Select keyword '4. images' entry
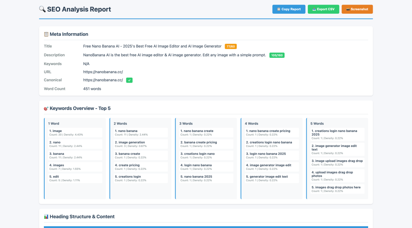This screenshot has width=412, height=228. (75, 167)
